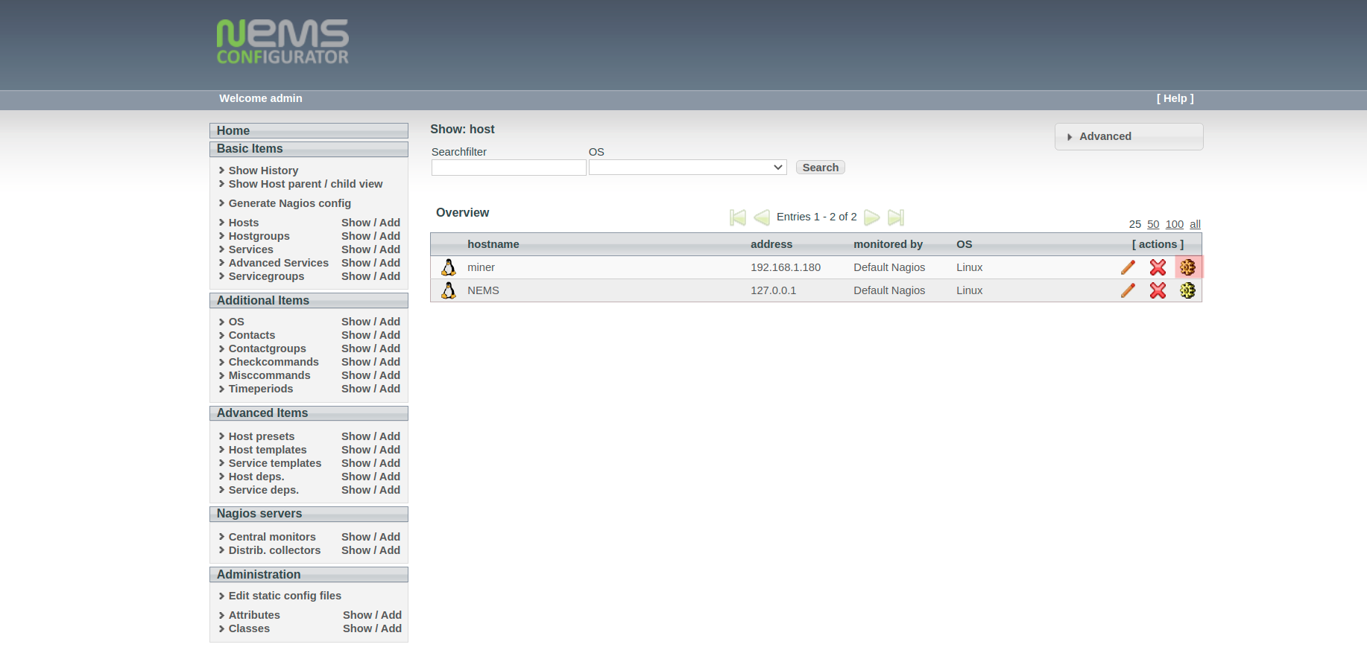The image size is (1367, 656).
Task: Edit the miner host with pencil icon
Action: [x=1128, y=267]
